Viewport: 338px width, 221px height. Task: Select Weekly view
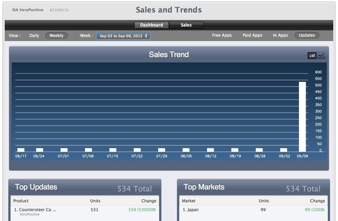[56, 36]
